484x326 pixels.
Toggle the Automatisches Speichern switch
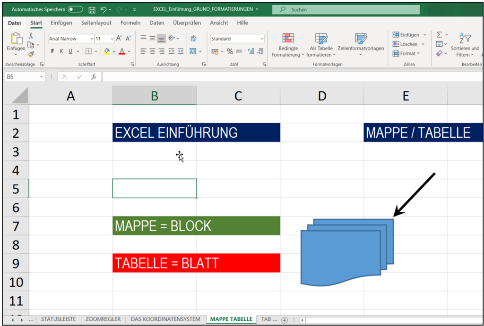tap(75, 9)
